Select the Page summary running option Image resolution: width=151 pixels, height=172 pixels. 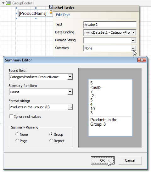17,140
